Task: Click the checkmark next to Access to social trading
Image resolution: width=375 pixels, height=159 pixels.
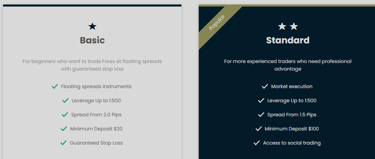Action: 257,143
